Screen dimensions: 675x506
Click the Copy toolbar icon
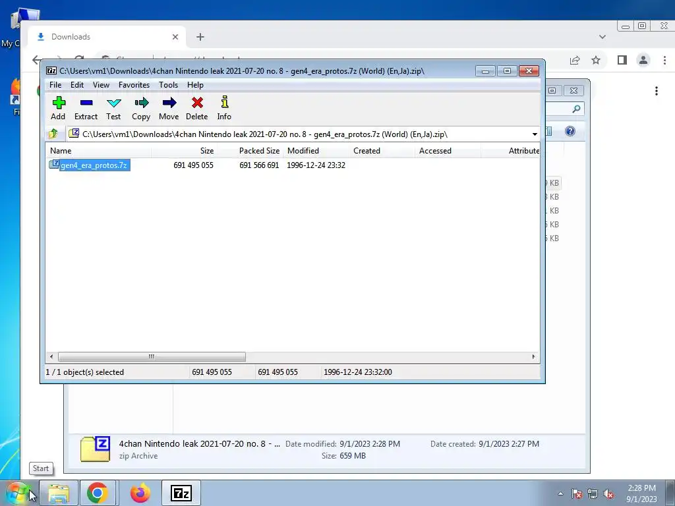pos(141,102)
